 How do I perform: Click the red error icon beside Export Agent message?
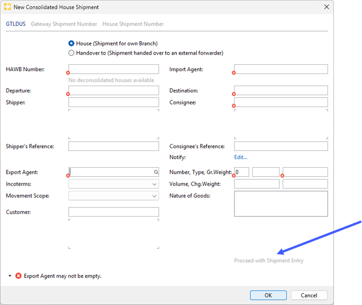(x=18, y=276)
